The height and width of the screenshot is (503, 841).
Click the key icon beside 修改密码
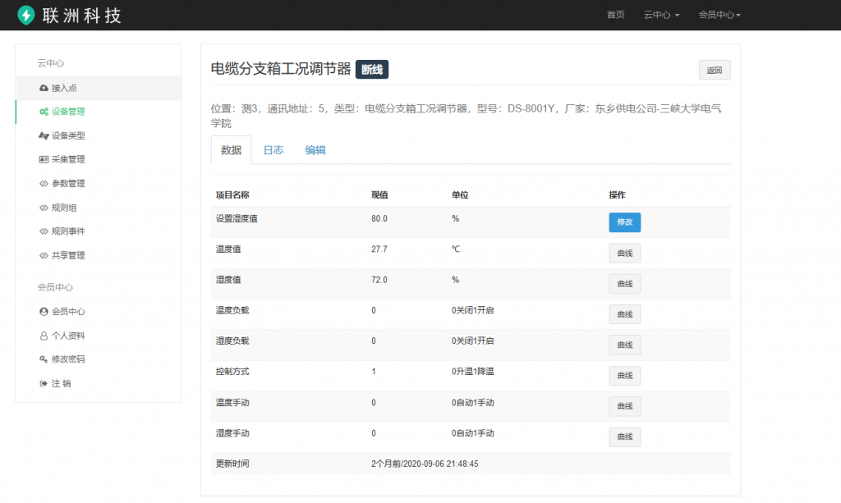tap(44, 359)
